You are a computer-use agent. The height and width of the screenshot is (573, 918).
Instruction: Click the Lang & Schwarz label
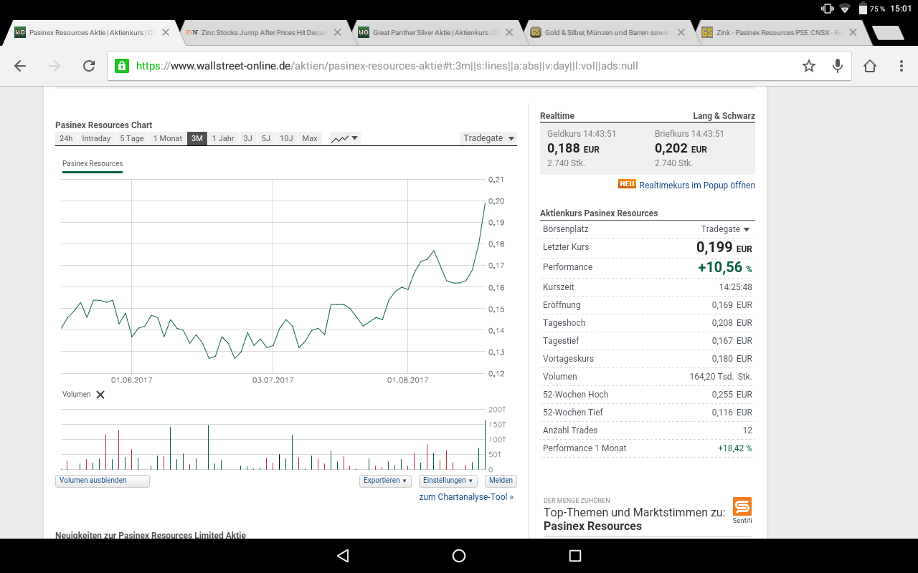click(724, 116)
